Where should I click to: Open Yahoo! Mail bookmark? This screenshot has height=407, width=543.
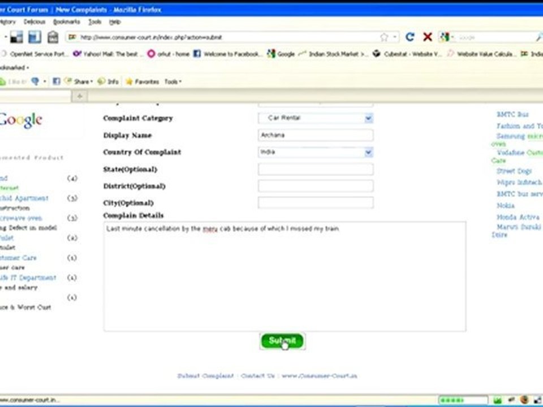coord(107,54)
